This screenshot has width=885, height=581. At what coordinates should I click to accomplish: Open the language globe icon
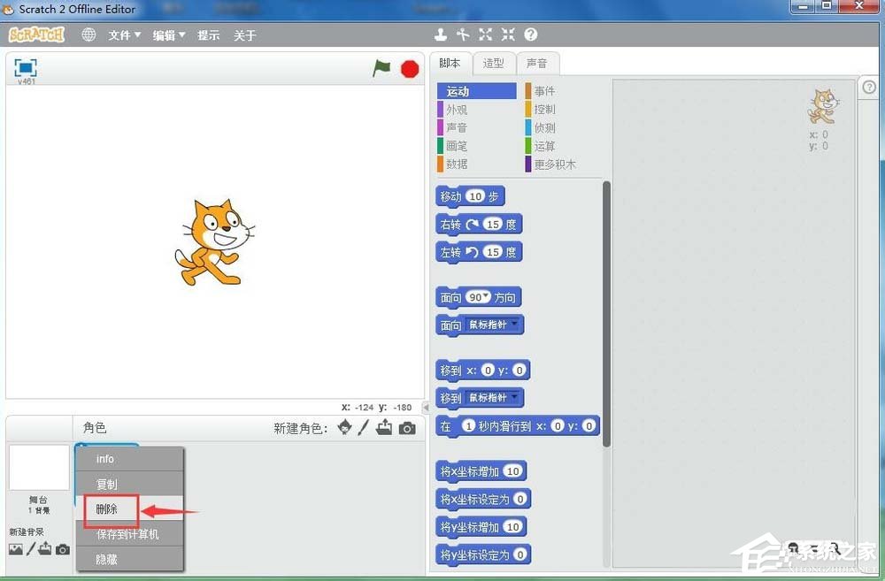[x=87, y=34]
